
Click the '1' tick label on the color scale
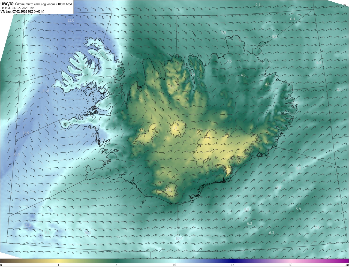click(58, 265)
